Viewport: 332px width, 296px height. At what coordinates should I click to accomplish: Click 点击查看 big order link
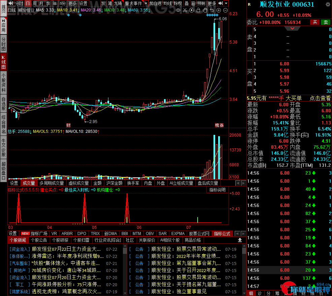click(320, 98)
